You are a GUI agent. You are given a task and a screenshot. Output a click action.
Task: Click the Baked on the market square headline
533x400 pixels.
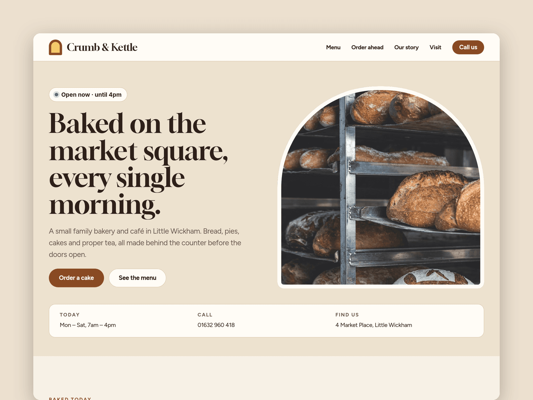(x=139, y=164)
